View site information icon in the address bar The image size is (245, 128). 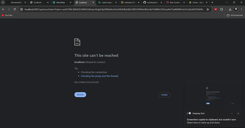coord(22,9)
